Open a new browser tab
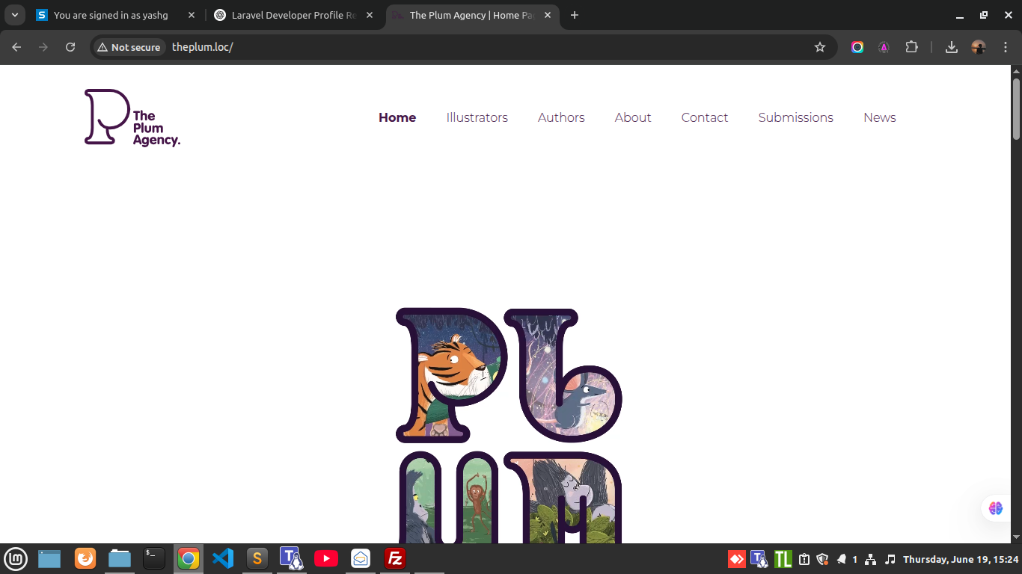Image resolution: width=1022 pixels, height=574 pixels. (575, 15)
